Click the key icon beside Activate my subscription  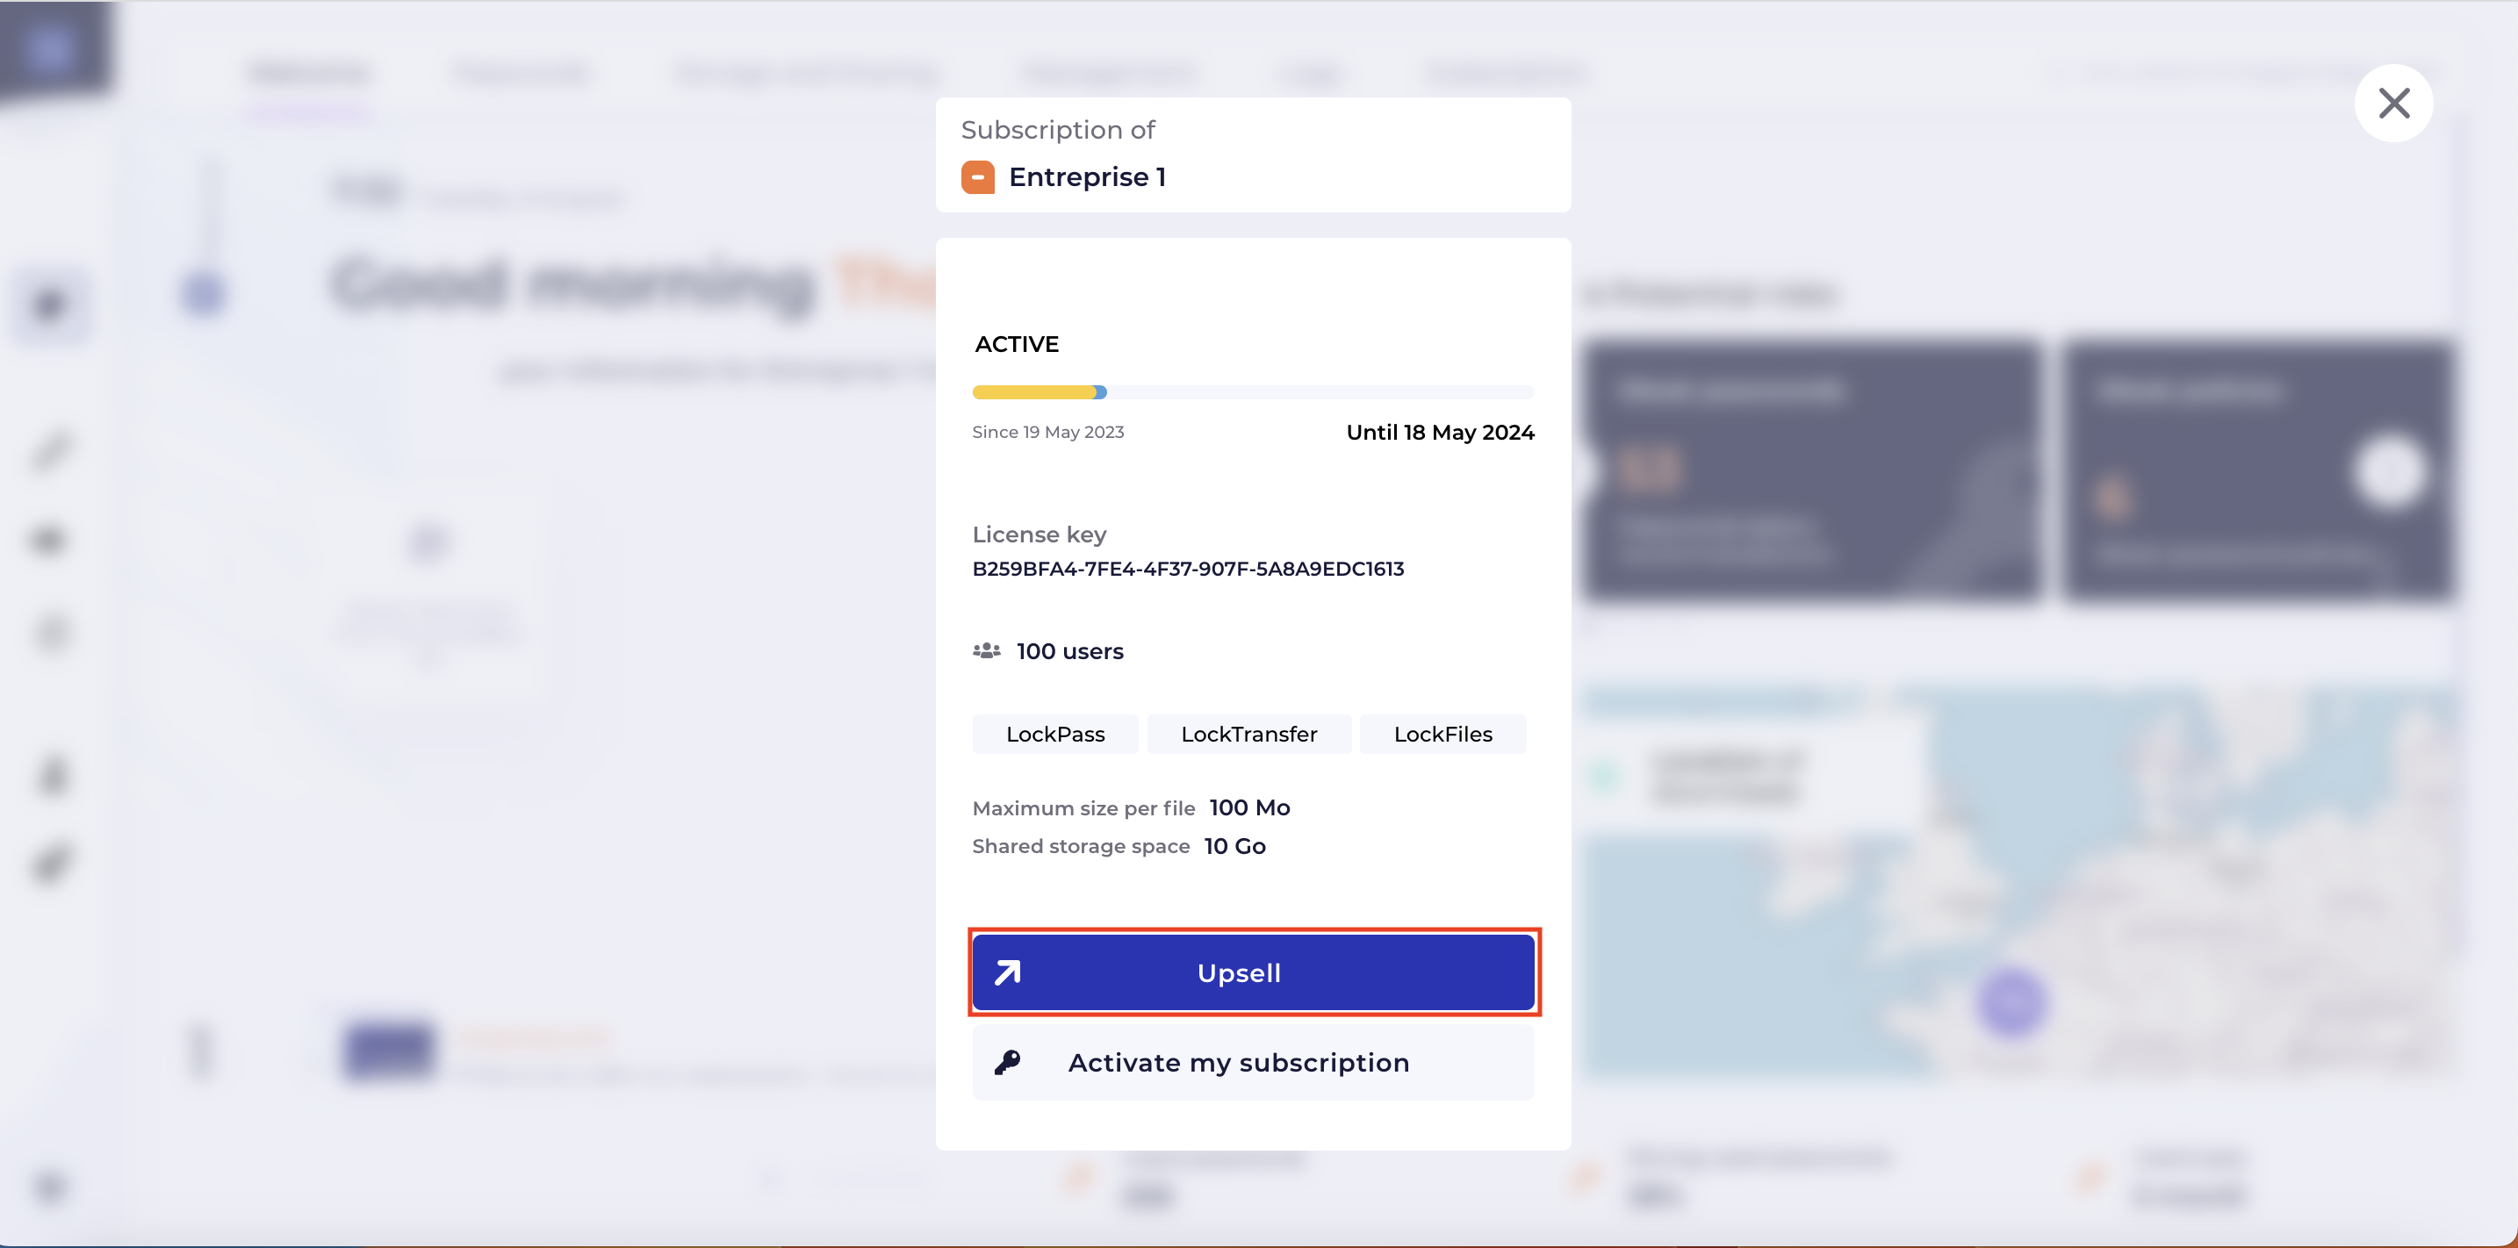[x=1008, y=1062]
